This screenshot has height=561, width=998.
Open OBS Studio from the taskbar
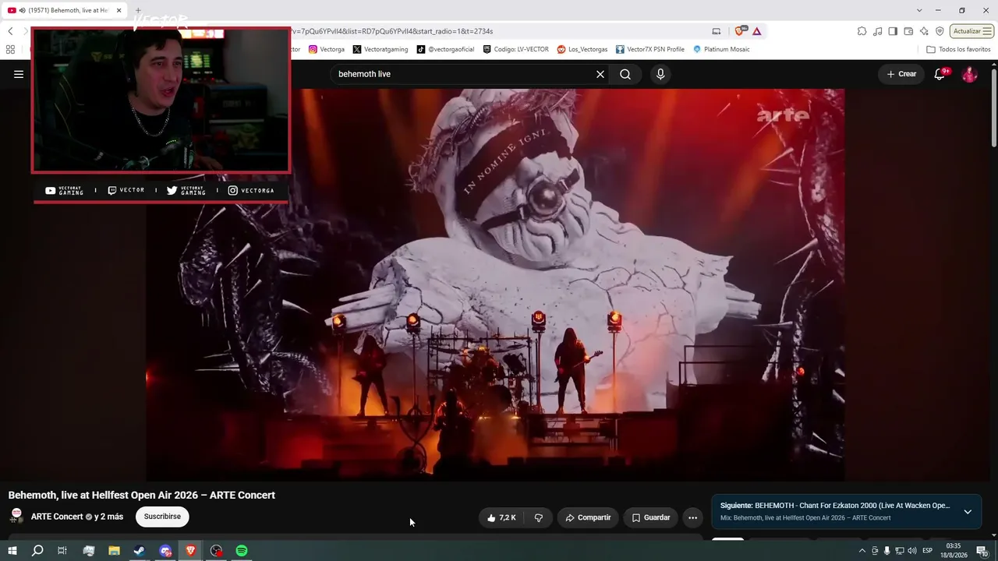216,551
